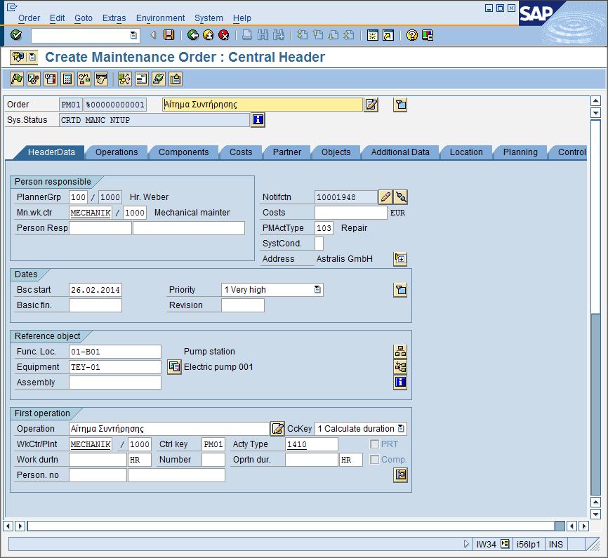Cancel using the red X icon
Viewport: 608px width, 558px height.
(x=224, y=35)
